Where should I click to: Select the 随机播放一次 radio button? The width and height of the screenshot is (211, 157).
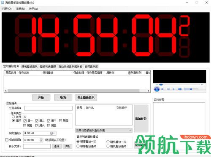pyautogui.click(x=108, y=142)
